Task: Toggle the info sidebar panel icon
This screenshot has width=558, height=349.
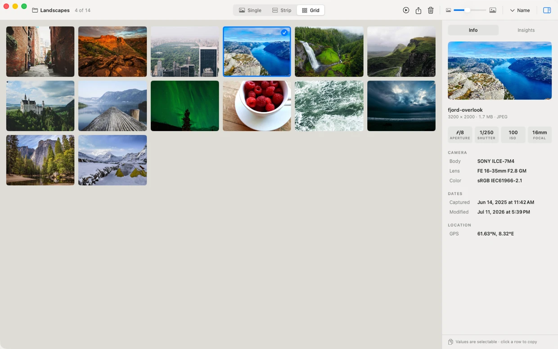Action: click(547, 10)
